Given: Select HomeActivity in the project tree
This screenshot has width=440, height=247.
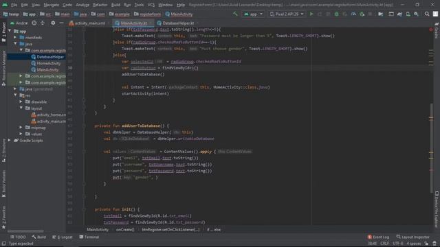Looking at the screenshot, I should coord(49,63).
